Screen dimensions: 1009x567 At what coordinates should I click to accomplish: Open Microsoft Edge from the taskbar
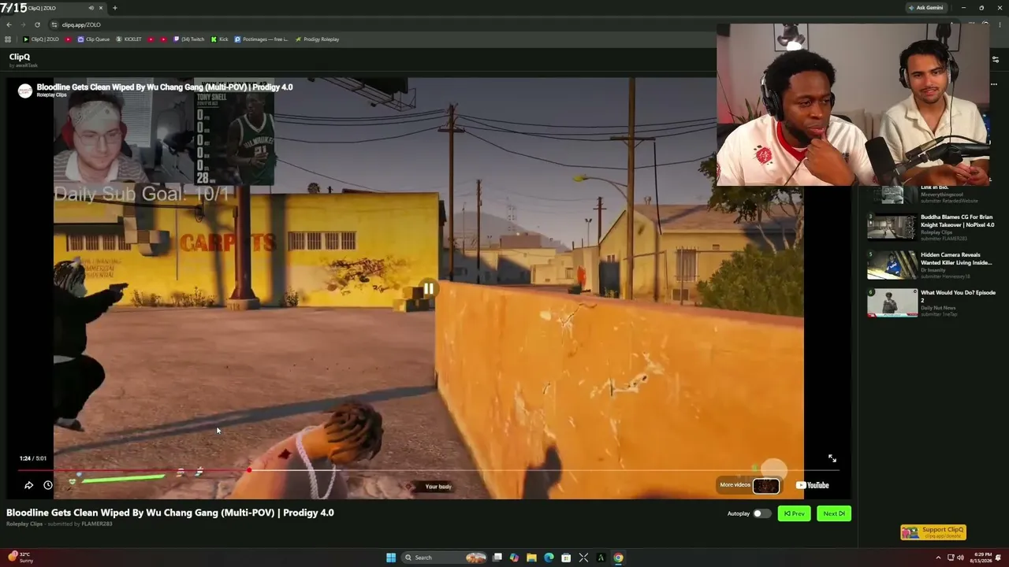549,558
